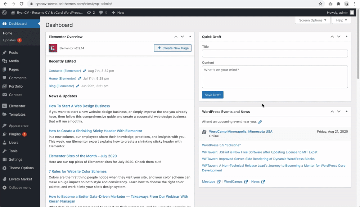
Task: Click the Quick Draft Title field
Action: pos(275,54)
